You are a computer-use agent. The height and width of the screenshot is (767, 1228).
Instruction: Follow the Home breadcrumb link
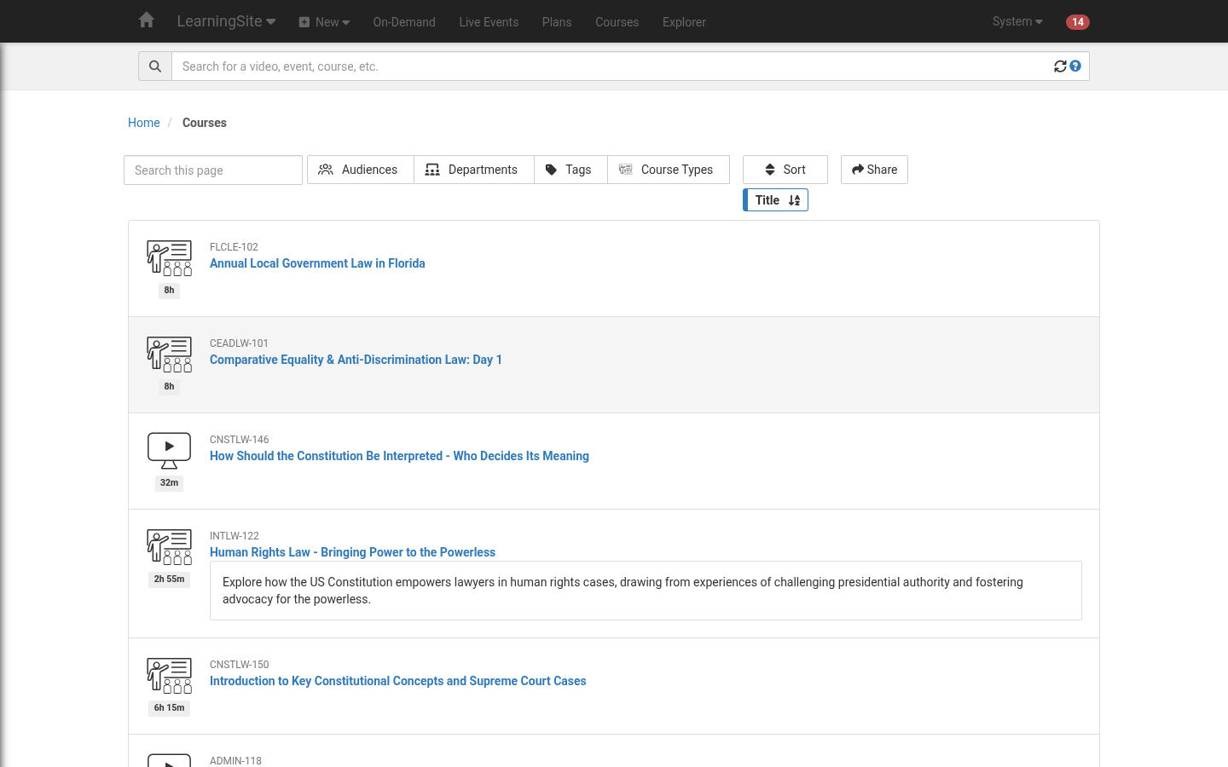point(144,123)
